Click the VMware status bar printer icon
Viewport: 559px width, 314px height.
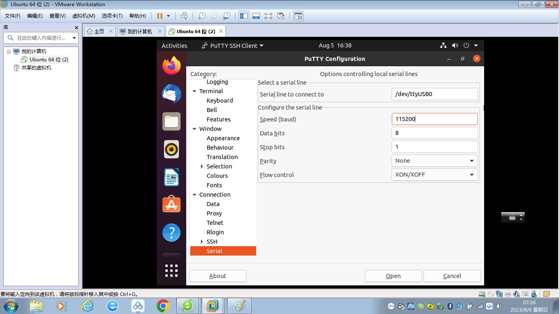(x=508, y=294)
